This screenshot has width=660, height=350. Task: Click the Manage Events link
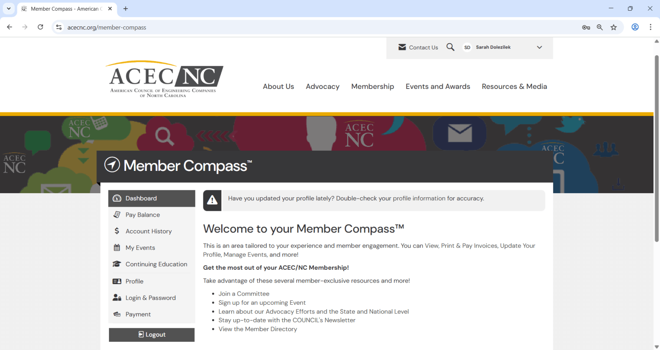point(245,255)
